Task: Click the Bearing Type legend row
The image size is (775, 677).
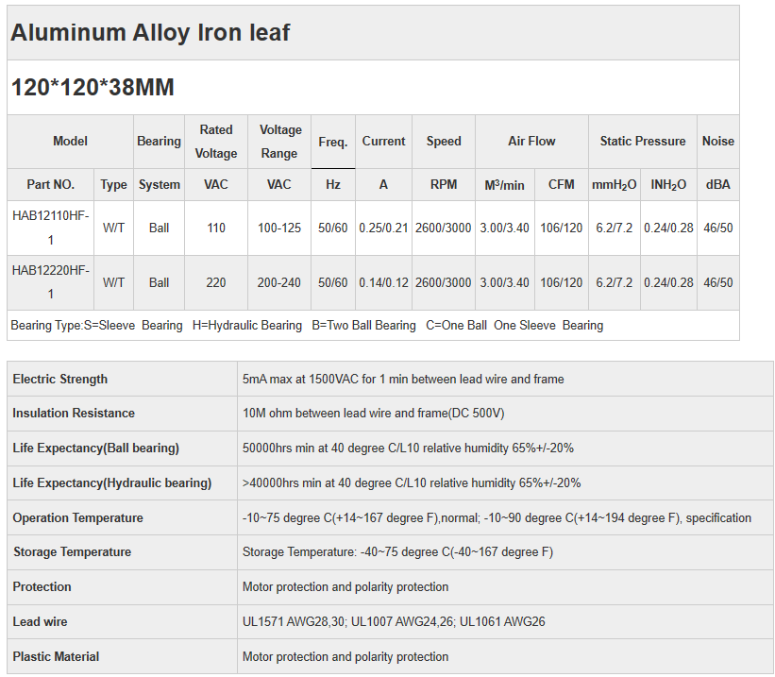Action: point(307,325)
